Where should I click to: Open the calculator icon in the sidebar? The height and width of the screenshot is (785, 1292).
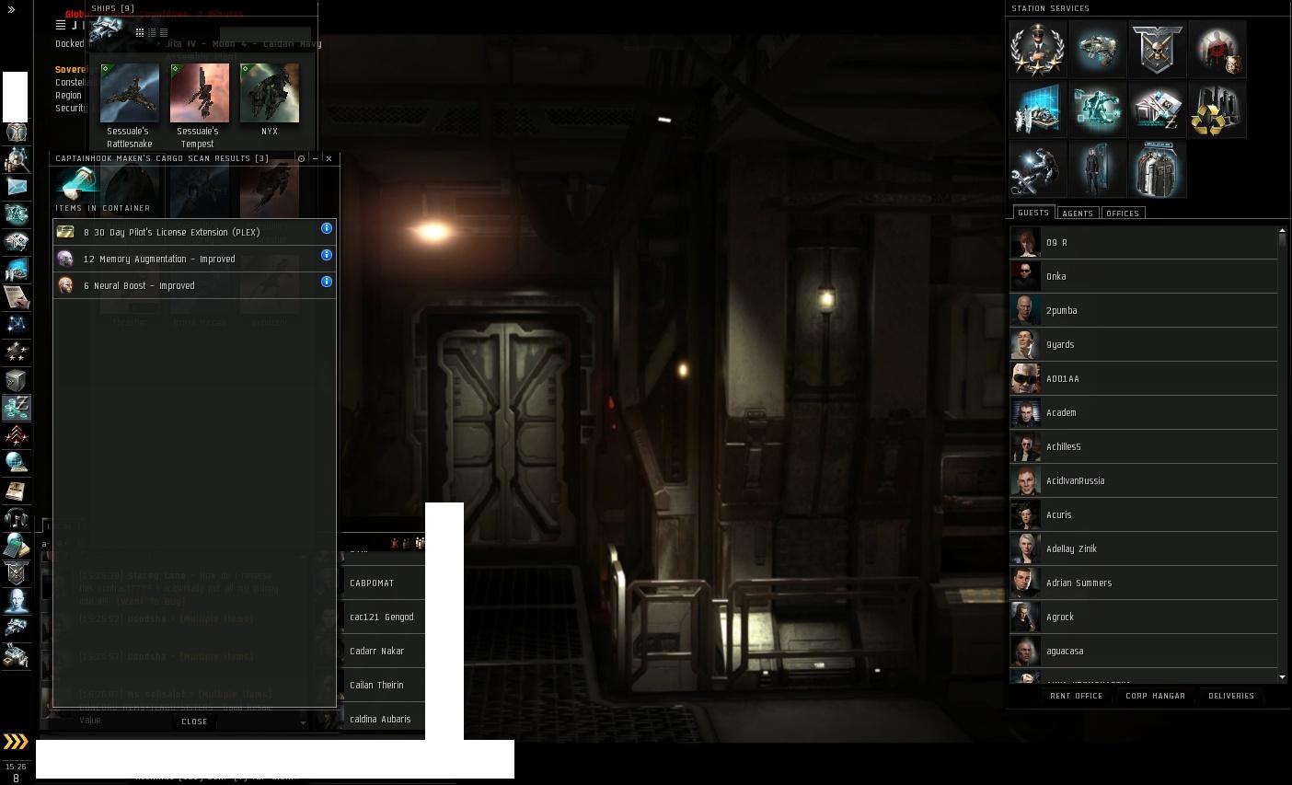point(16,546)
